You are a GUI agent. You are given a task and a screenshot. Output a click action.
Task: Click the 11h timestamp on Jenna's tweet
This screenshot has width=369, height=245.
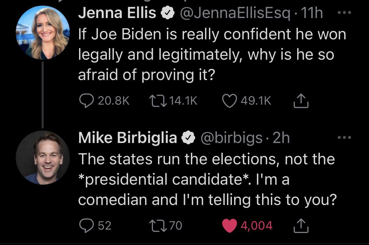[x=314, y=13]
